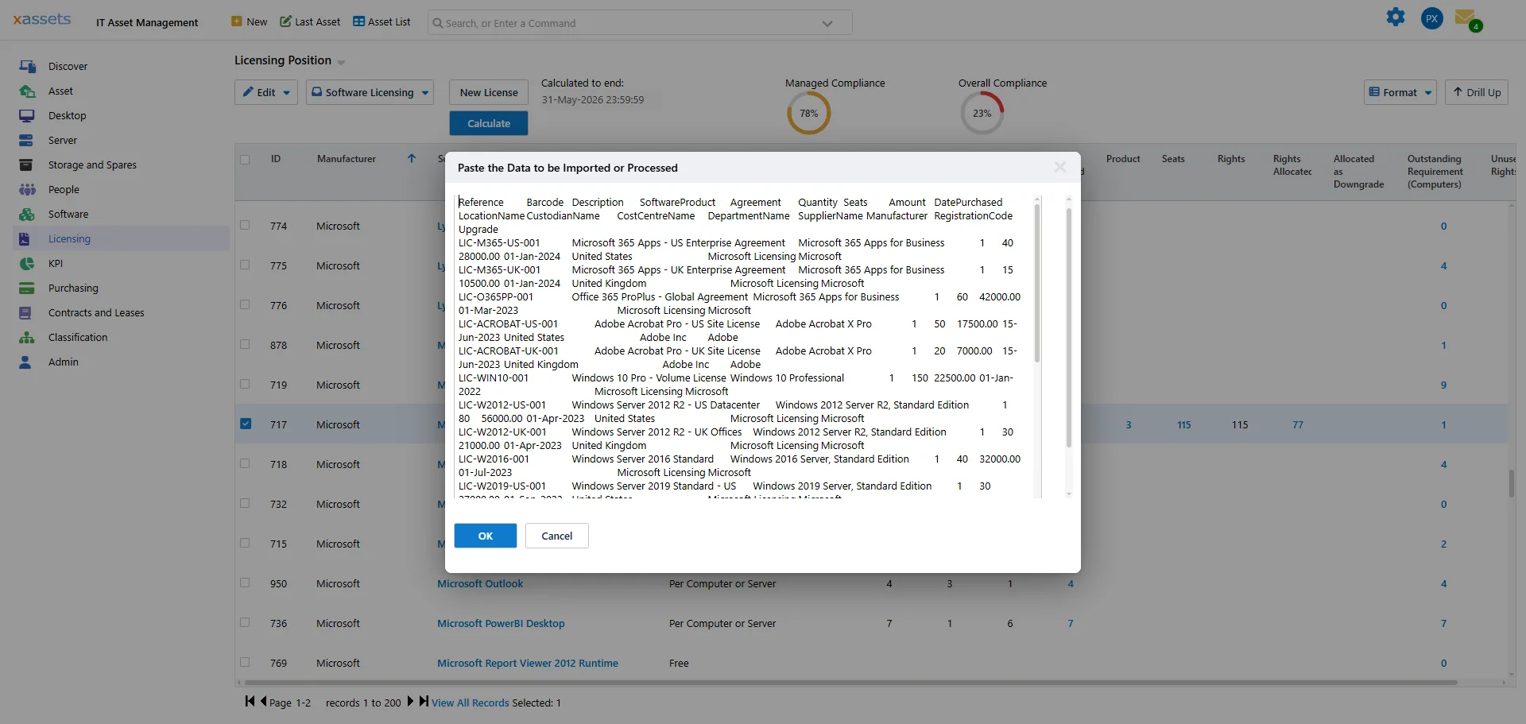This screenshot has height=724, width=1526.
Task: Open the Asset sidebar icon
Action: pyautogui.click(x=27, y=91)
